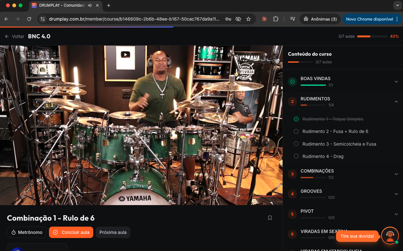
Task: Open the site information icon in the address bar
Action: click(43, 19)
